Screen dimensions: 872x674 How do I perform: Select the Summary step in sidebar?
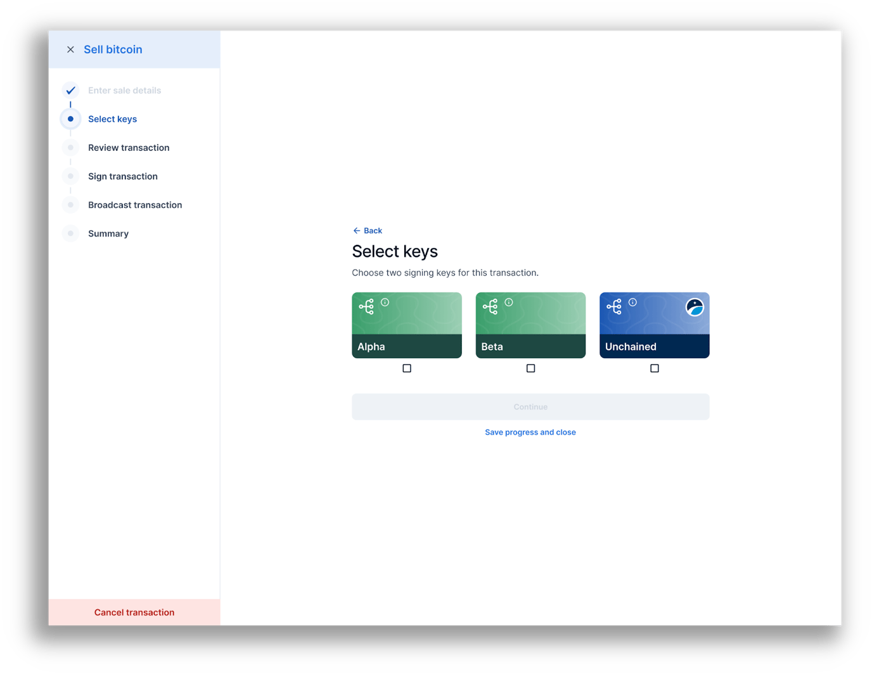108,233
